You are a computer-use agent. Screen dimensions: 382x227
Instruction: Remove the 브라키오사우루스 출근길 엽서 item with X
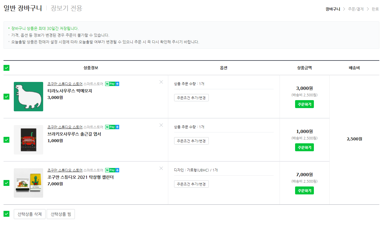click(161, 125)
